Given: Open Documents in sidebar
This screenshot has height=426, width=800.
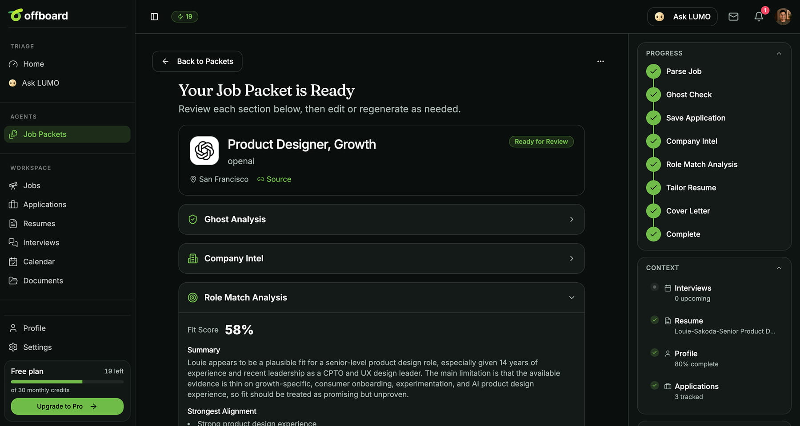Looking at the screenshot, I should click(x=67, y=281).
